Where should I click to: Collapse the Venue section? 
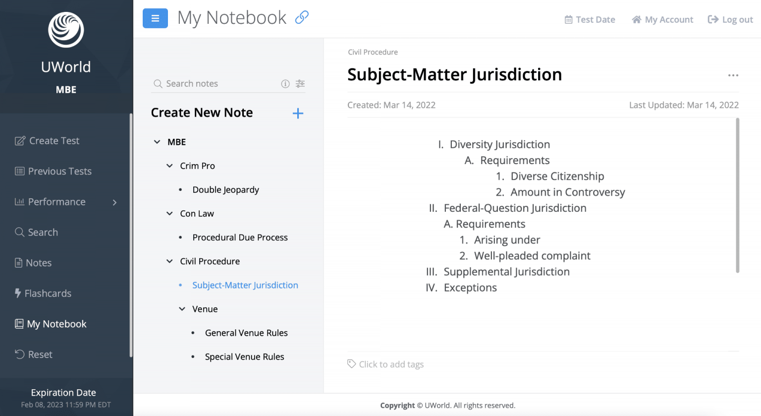[x=182, y=308]
